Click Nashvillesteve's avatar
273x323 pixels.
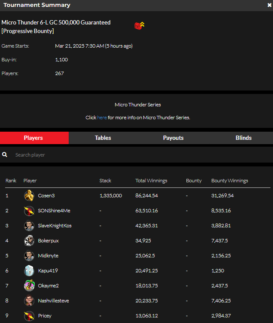(29, 301)
